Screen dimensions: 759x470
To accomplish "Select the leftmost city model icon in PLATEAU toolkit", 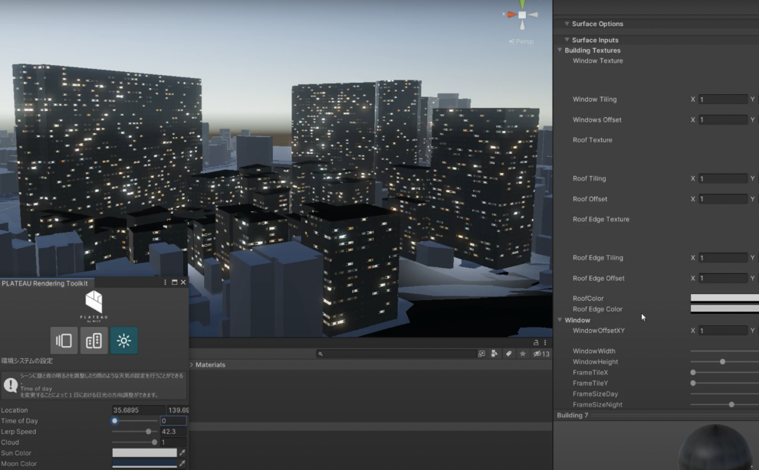I will coord(64,340).
